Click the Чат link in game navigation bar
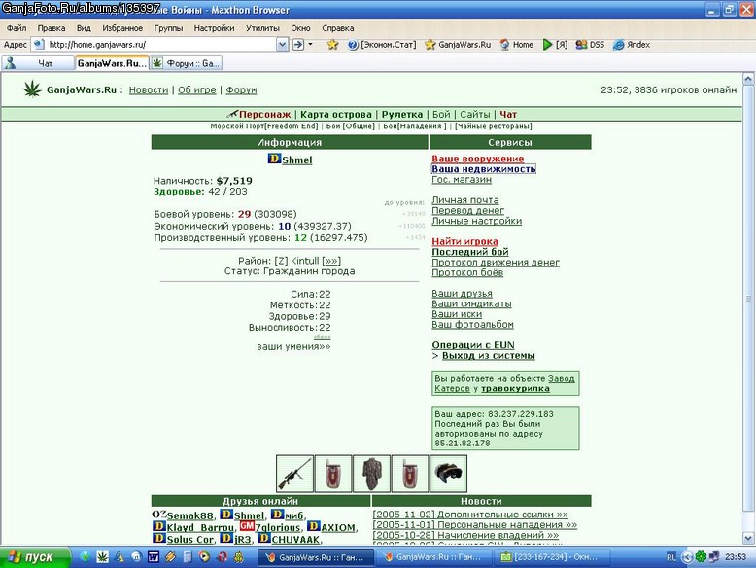Image resolution: width=756 pixels, height=568 pixels. click(x=508, y=115)
